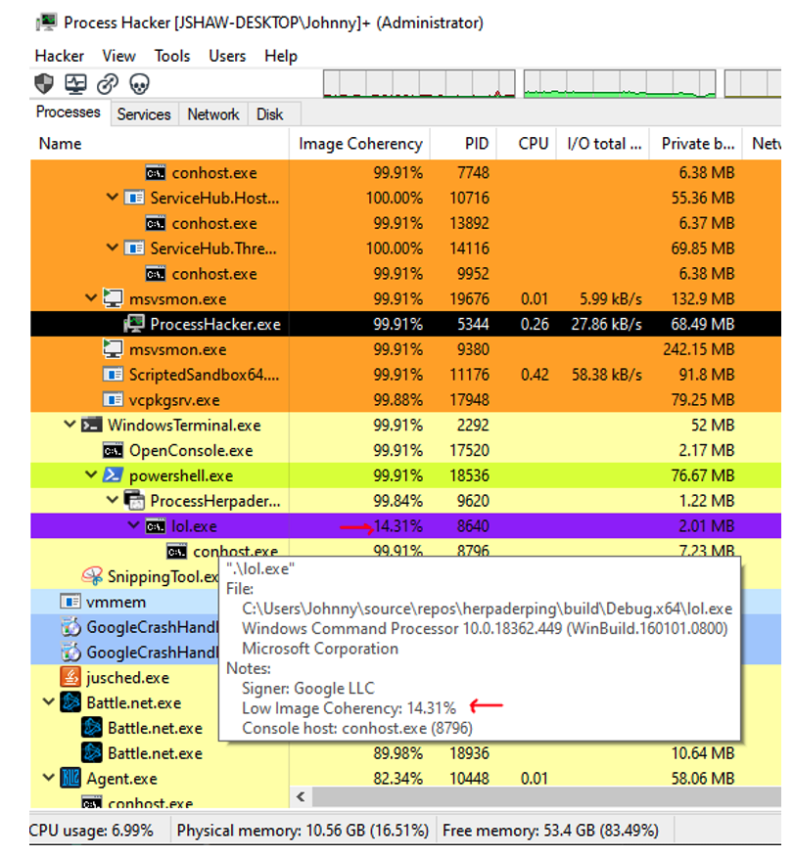Click the horizontal scrollbar track
The width and height of the screenshot is (794, 857).
(x=547, y=797)
